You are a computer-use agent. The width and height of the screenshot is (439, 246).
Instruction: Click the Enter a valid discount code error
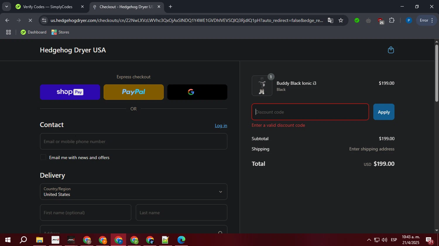point(278,125)
